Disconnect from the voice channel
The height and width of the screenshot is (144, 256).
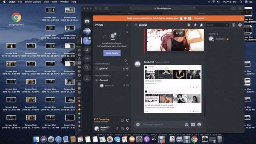[127, 120]
